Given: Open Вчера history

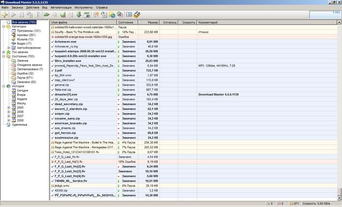Looking at the screenshot, I should coord(21,94).
